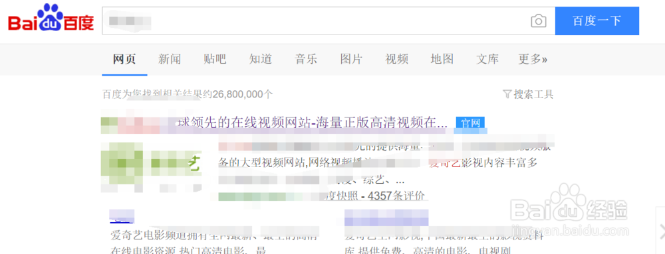The image size is (665, 254).
Task: Go to the 知道 tab
Action: click(261, 59)
